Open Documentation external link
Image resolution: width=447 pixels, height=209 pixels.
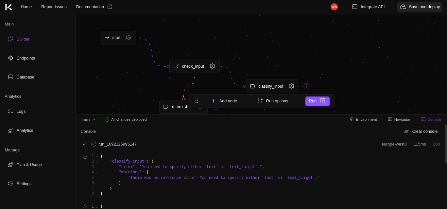coord(94,7)
